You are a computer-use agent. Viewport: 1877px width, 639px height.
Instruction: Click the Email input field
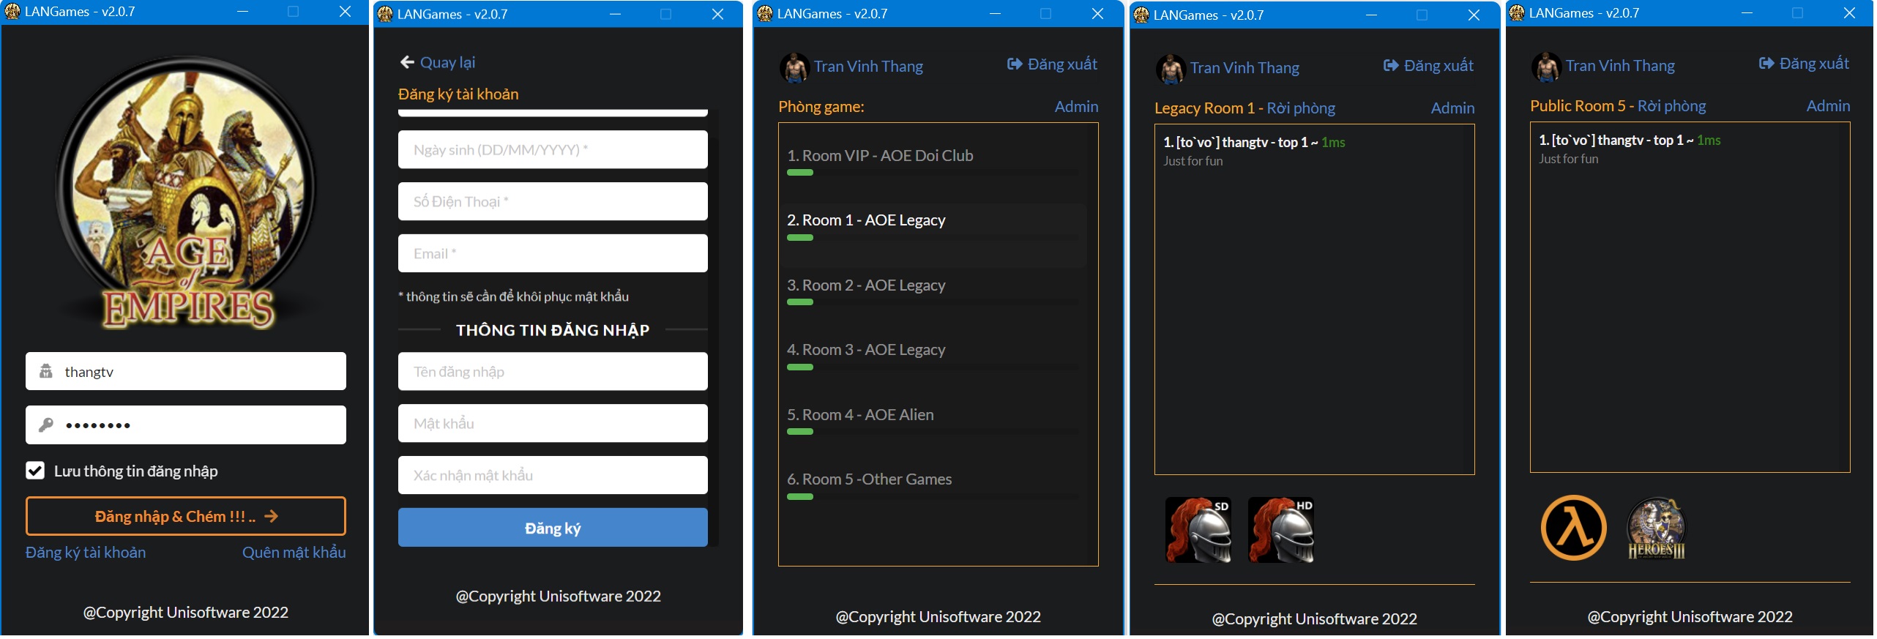[553, 254]
